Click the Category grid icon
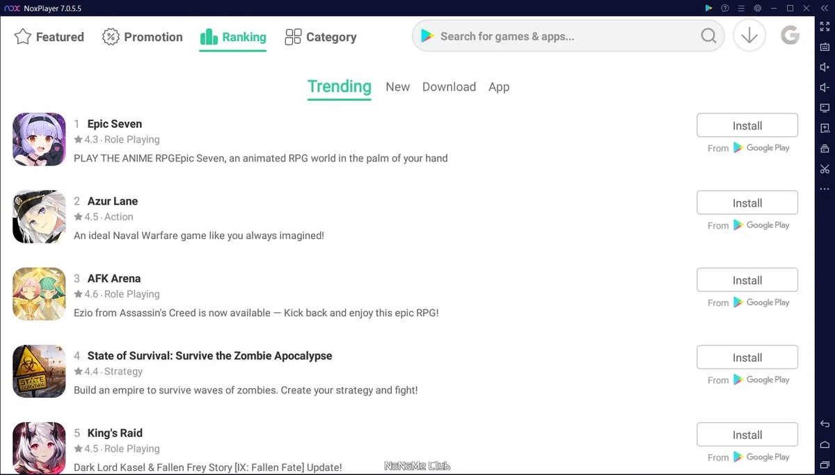This screenshot has height=475, width=835. (293, 37)
